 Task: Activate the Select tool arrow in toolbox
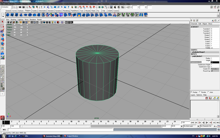(x=2, y=22)
